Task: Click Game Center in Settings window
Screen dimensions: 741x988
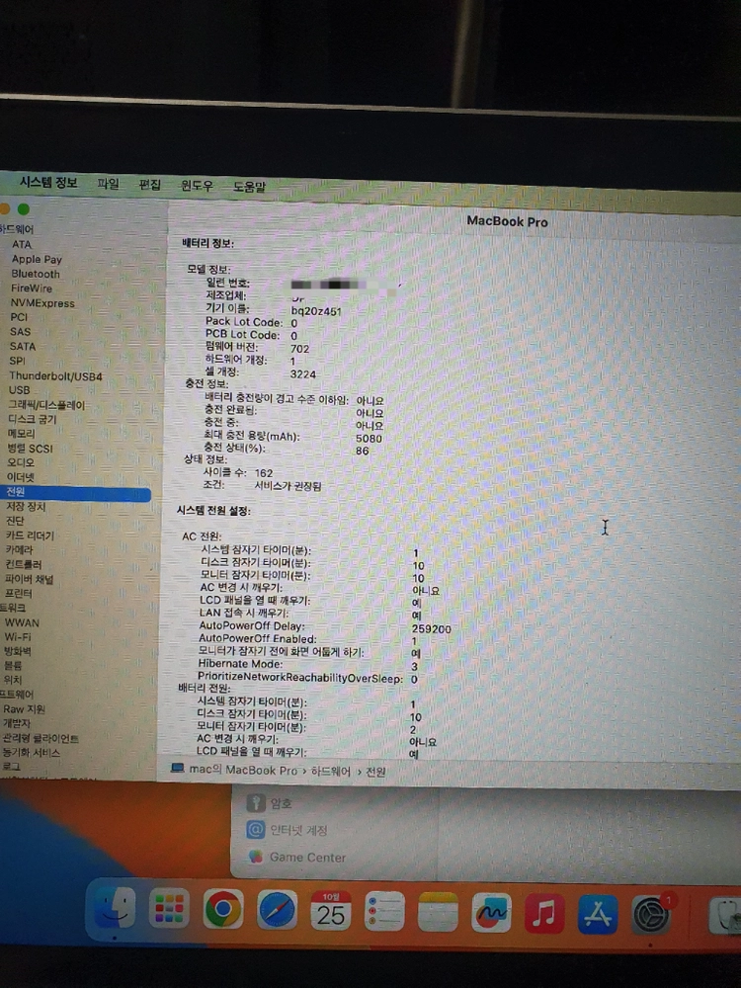Action: (307, 857)
